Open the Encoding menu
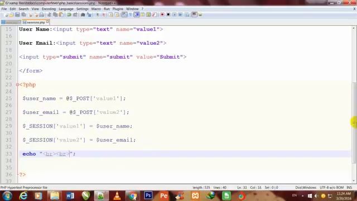 [x=49, y=9]
